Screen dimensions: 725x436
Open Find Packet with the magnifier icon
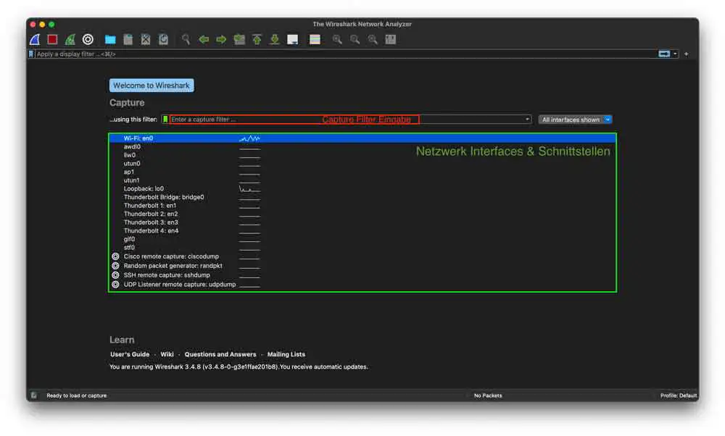click(186, 40)
